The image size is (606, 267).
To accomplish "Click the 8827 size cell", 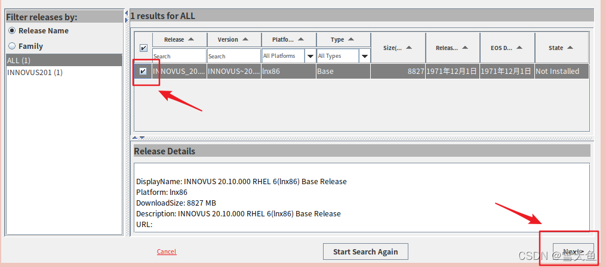I will click(398, 72).
